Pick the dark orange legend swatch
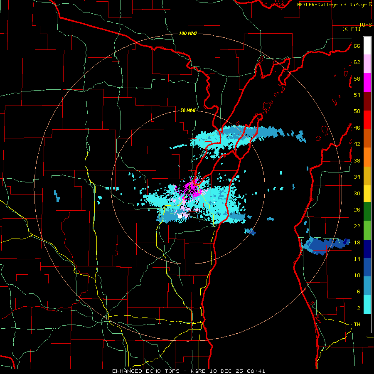The image size is (374, 374). 367,138
